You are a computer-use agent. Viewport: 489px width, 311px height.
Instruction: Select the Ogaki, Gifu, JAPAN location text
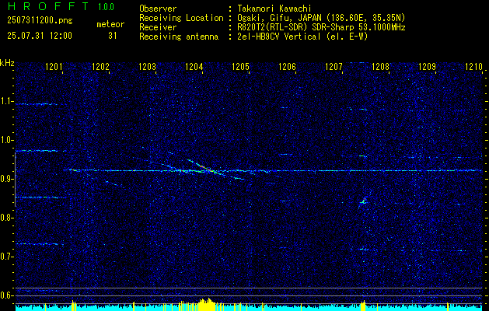(321, 18)
